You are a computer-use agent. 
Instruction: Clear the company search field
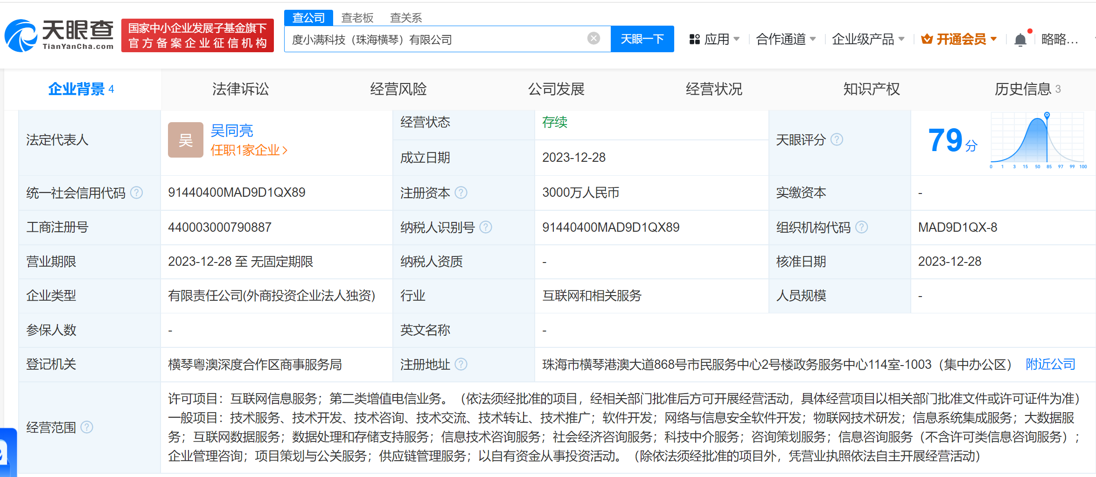[x=593, y=39]
